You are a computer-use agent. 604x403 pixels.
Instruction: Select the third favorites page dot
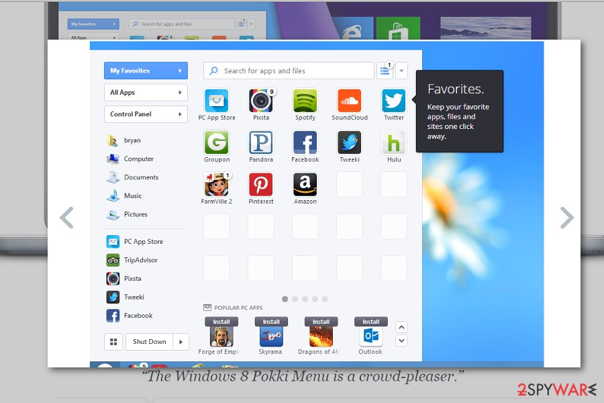tap(305, 299)
